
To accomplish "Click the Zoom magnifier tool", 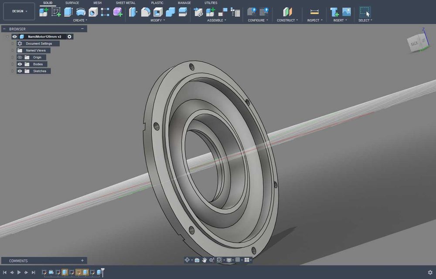I will click(x=211, y=260).
